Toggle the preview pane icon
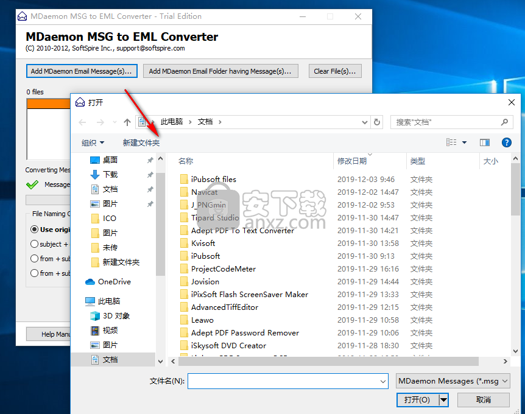This screenshot has height=414, width=525. pyautogui.click(x=484, y=143)
